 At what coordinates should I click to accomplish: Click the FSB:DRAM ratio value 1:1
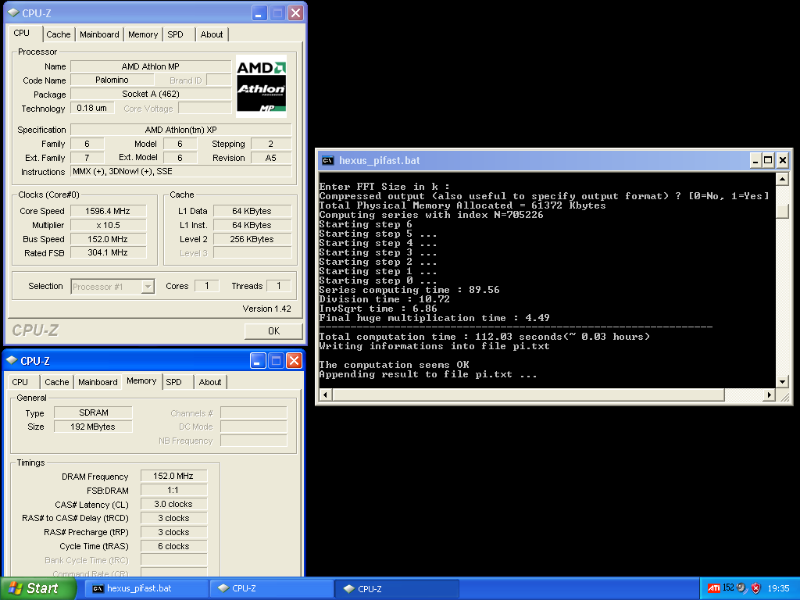point(173,491)
